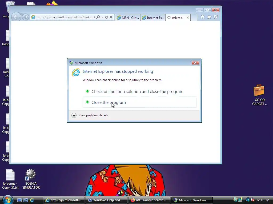Image resolution: width=273 pixels, height=204 pixels.
Task: Click Switch between windows quick launch icon
Action: click(x=26, y=200)
